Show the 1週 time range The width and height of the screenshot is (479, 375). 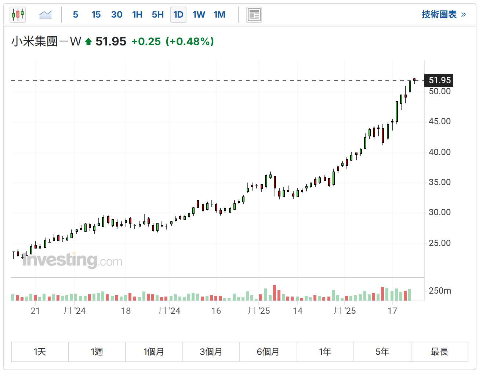point(97,352)
